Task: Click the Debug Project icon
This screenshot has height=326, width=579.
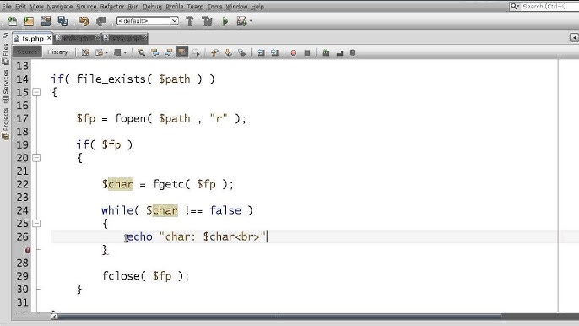Action: (x=241, y=21)
